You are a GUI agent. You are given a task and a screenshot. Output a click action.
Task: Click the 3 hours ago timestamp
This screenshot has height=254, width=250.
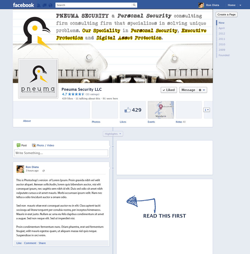[32, 171]
